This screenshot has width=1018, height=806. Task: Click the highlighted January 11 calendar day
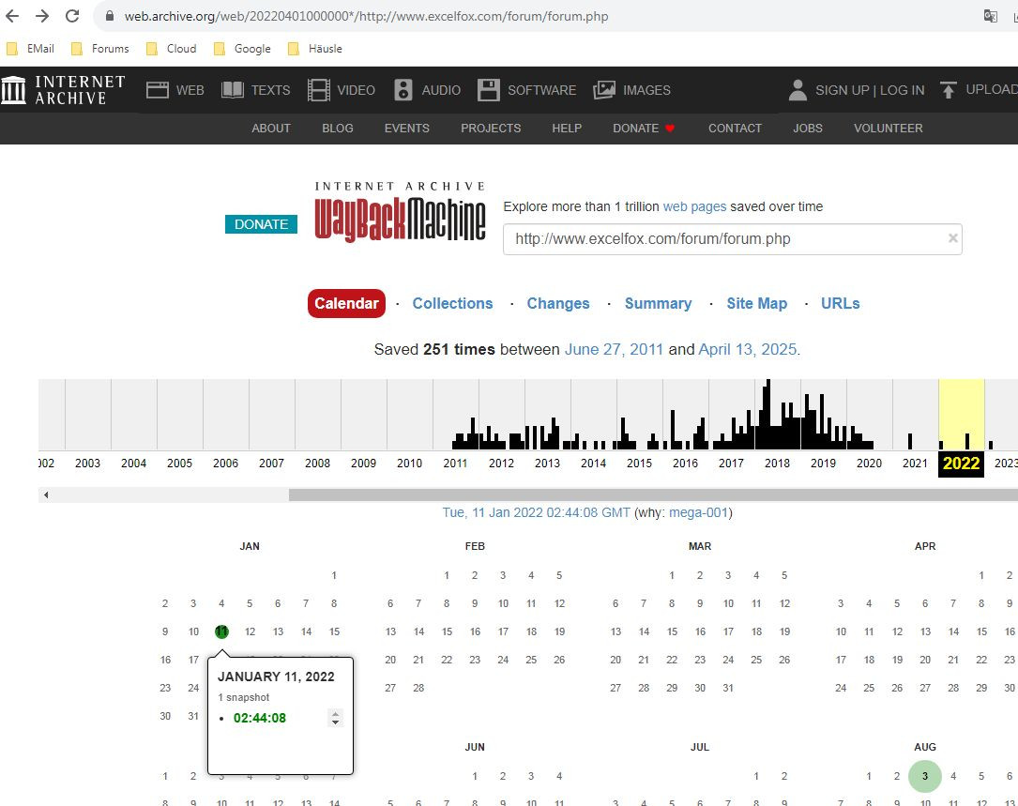[x=221, y=631]
